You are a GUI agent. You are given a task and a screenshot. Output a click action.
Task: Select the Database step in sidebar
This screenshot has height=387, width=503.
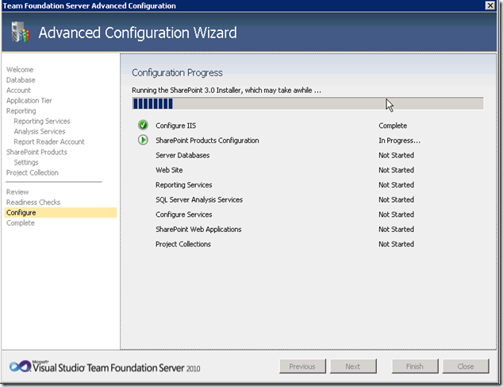coord(21,80)
